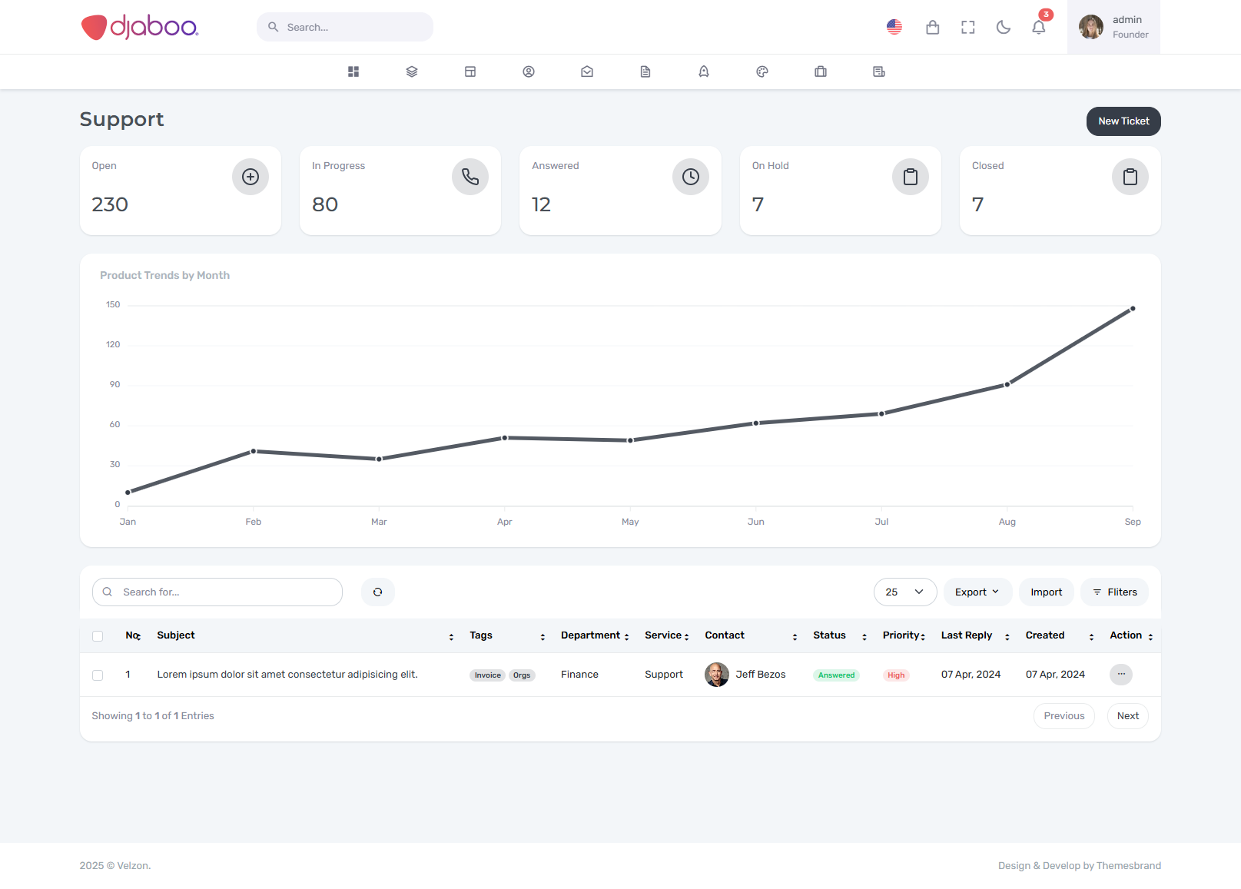Image resolution: width=1241 pixels, height=889 pixels.
Task: Open the dashboard grid icon in navbar
Action: [x=353, y=71]
